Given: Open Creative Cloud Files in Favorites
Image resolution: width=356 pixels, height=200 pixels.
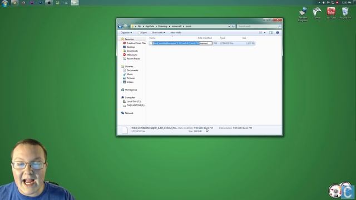Looking at the screenshot, I should click(134, 43).
